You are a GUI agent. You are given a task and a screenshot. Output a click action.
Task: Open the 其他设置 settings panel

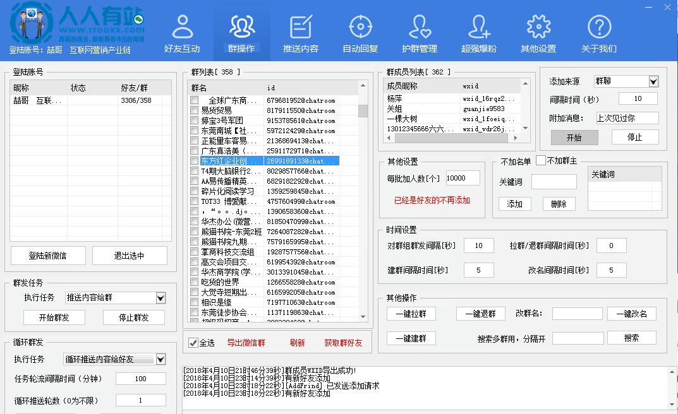click(538, 33)
